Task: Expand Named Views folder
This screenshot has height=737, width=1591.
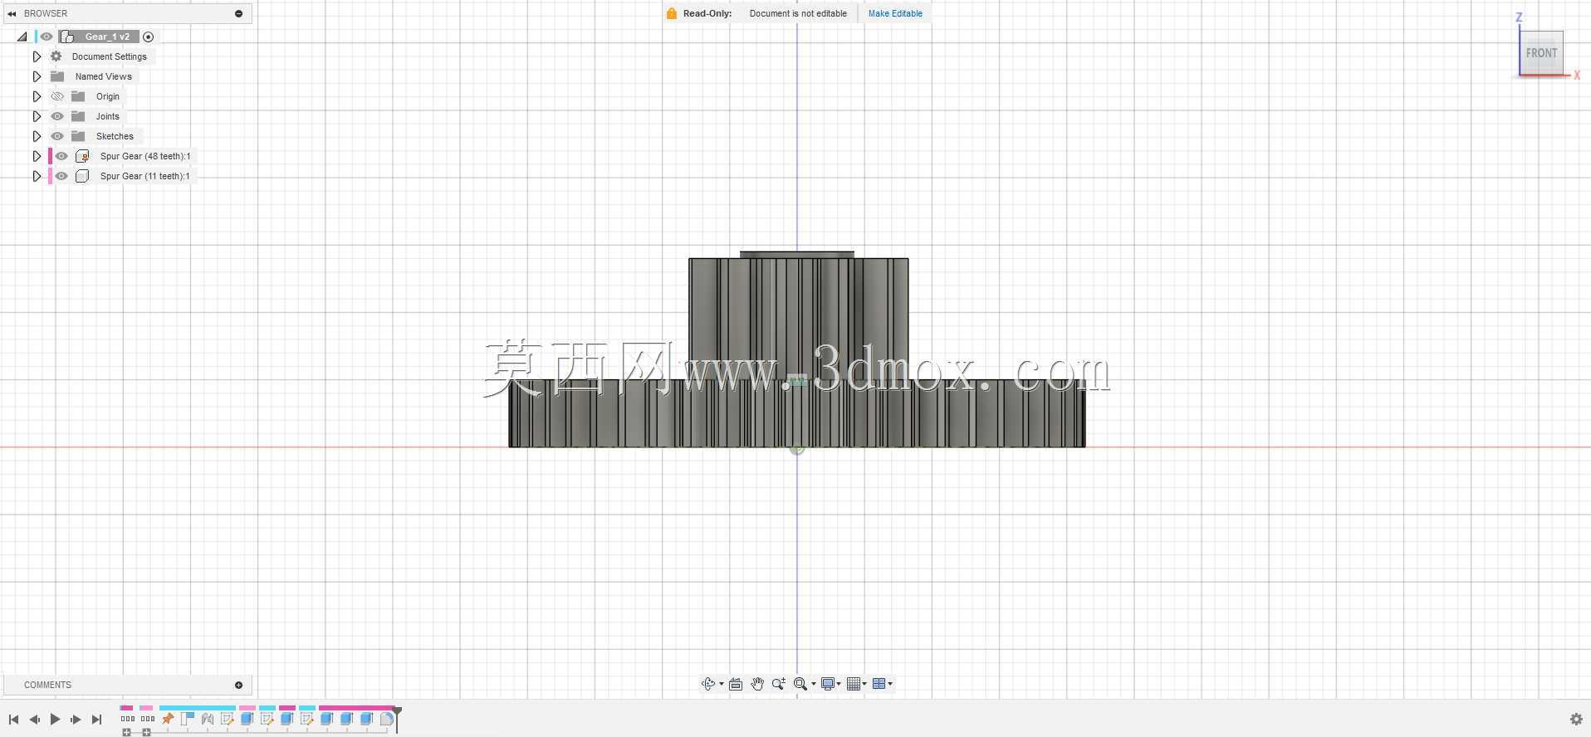Action: click(37, 76)
